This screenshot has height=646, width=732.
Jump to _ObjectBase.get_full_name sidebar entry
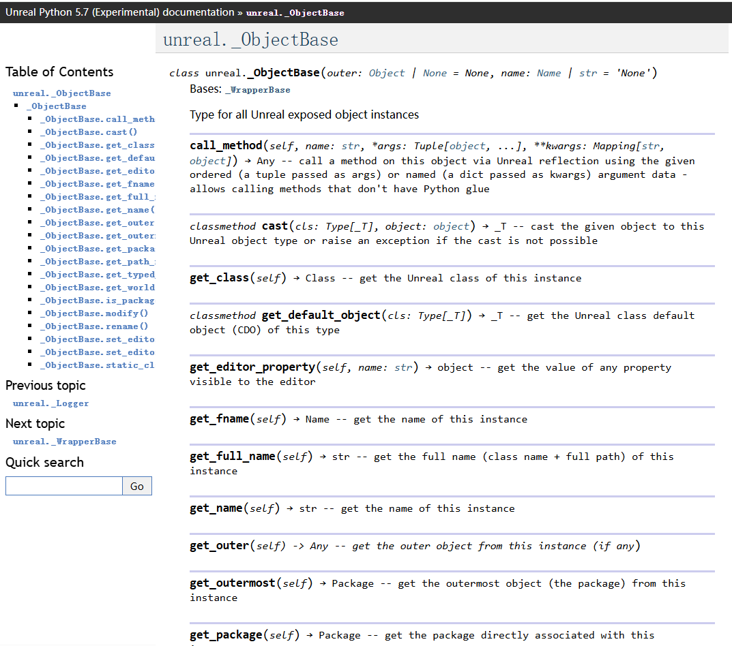pos(97,197)
